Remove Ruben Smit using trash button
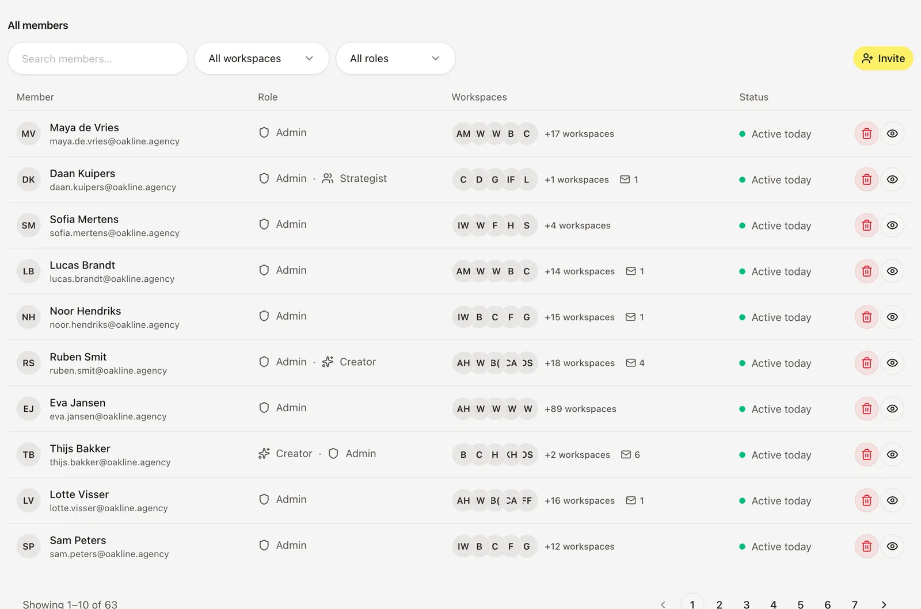 (x=866, y=363)
